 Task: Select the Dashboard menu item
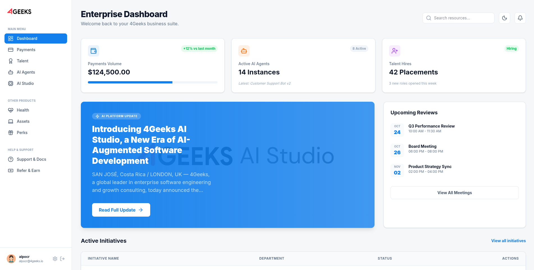click(x=27, y=38)
